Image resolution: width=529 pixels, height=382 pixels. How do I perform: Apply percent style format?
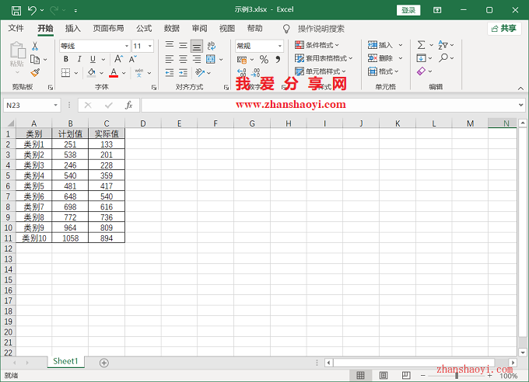pos(264,60)
